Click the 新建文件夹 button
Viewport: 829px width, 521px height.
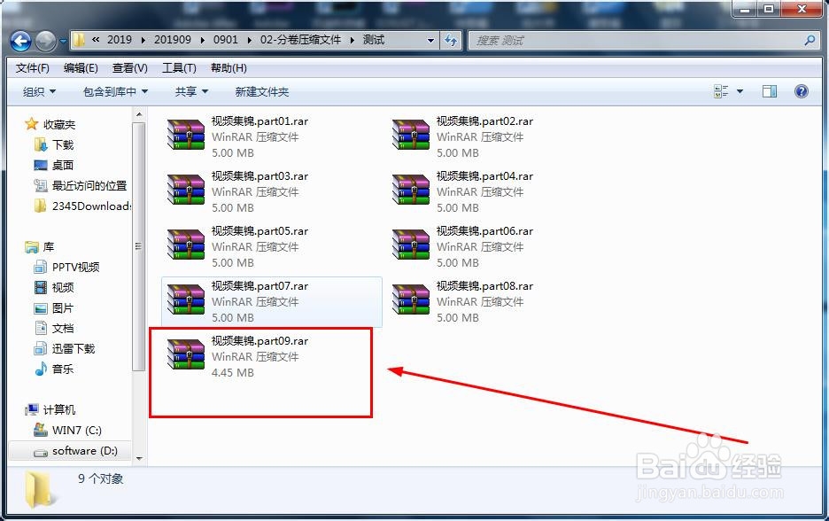tap(261, 91)
